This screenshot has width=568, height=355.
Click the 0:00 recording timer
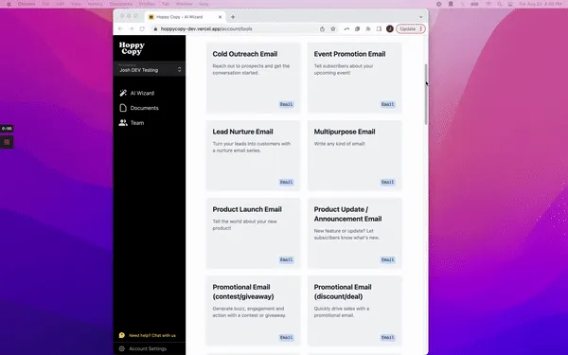[7, 129]
